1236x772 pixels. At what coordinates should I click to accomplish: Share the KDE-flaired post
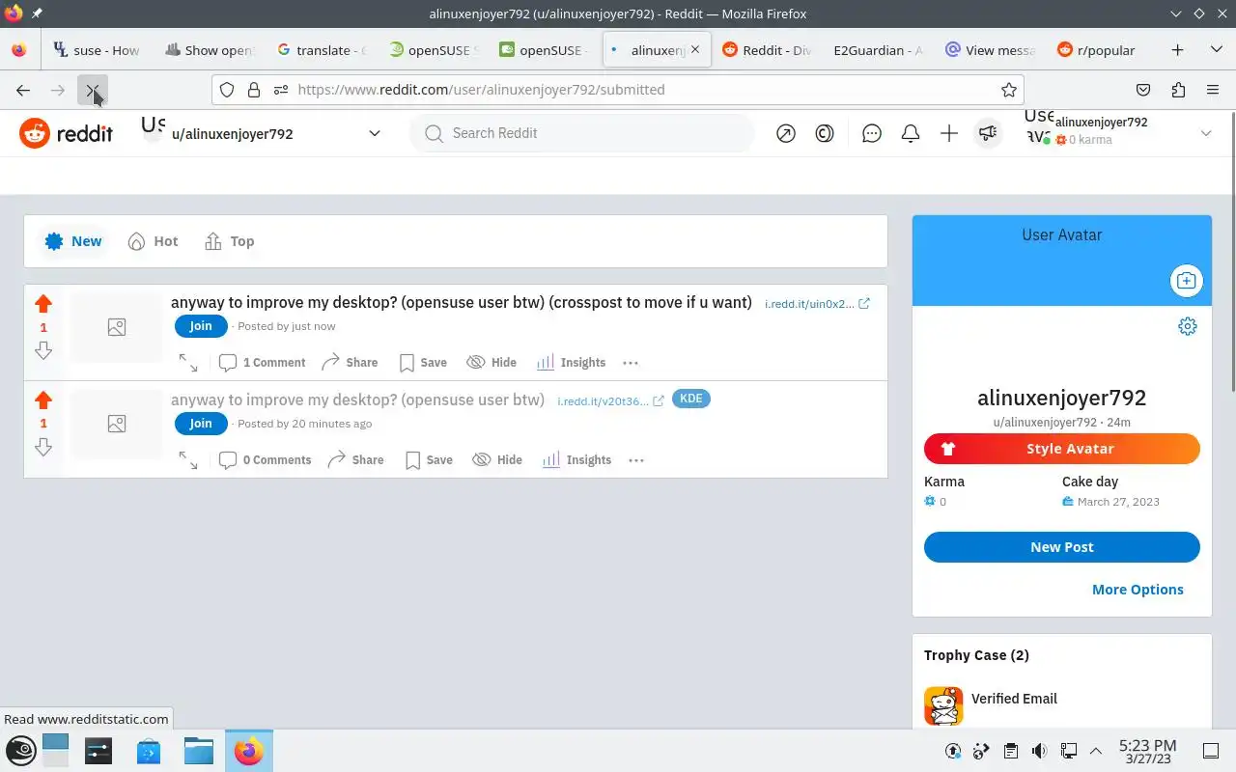tap(355, 460)
